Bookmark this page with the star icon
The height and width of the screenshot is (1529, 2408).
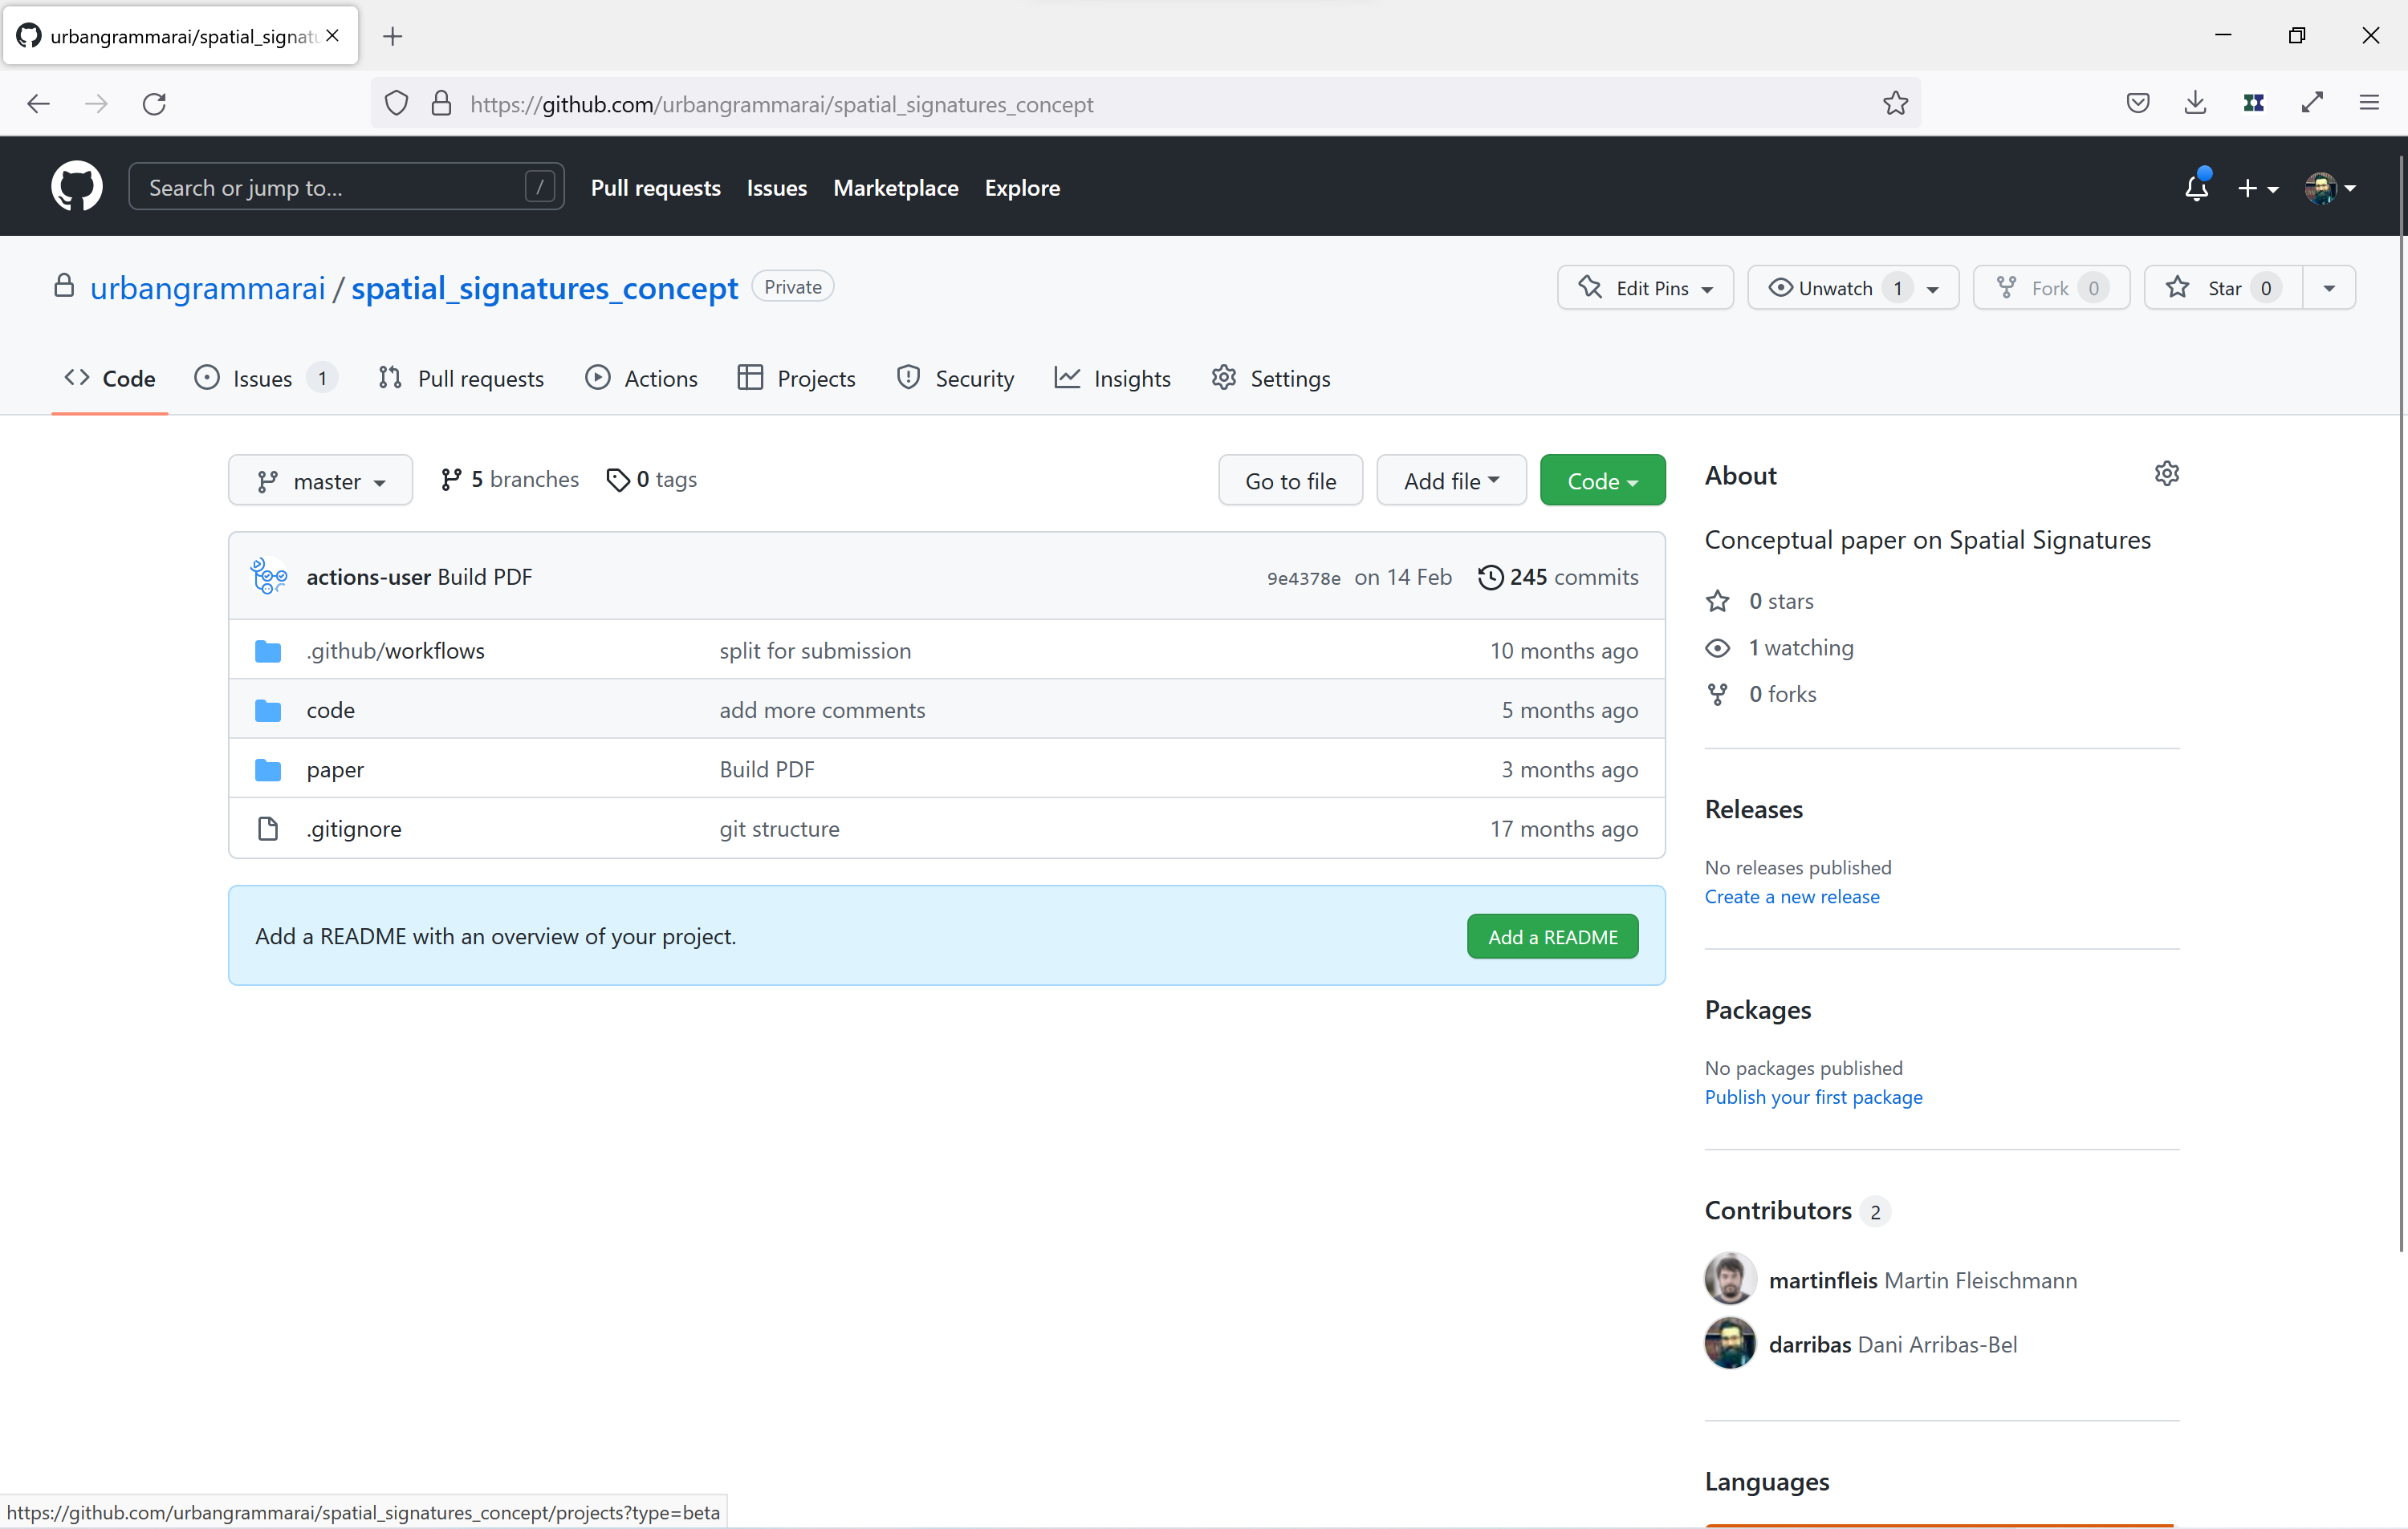[x=1895, y=103]
